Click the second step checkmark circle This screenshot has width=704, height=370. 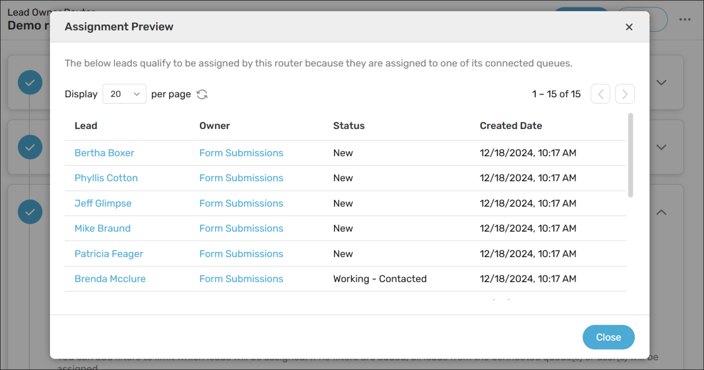(x=30, y=148)
